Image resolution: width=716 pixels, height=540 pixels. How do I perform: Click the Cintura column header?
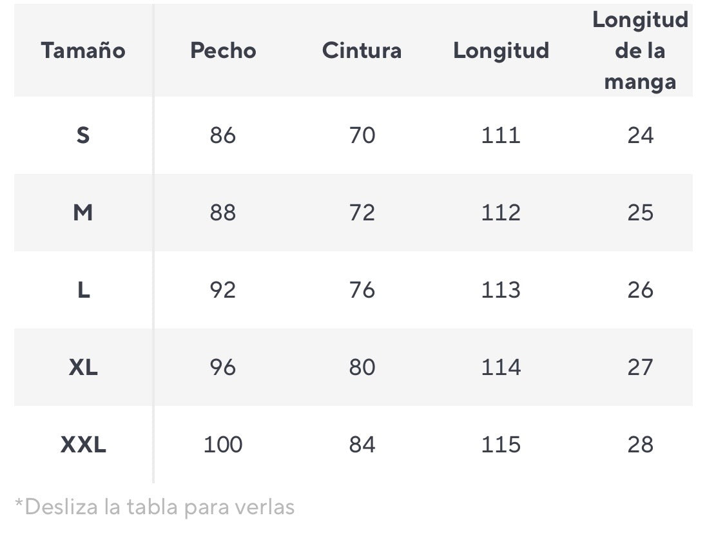tap(362, 50)
